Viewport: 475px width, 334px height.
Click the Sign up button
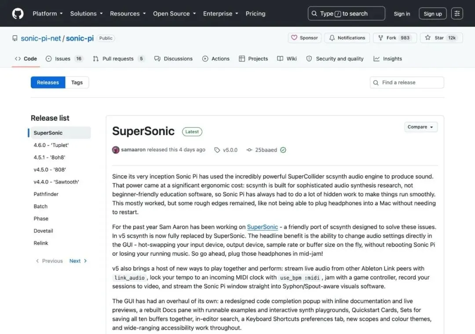(433, 14)
